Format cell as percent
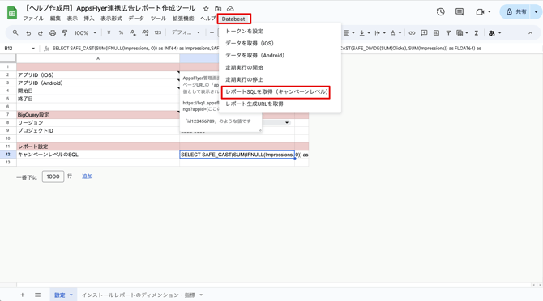The width and height of the screenshot is (543, 301). pos(121,33)
